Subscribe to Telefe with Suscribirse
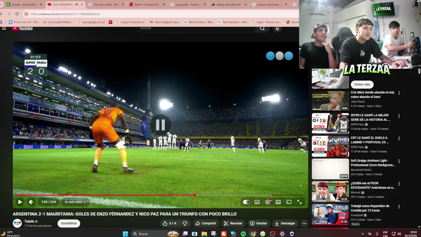This screenshot has height=237, width=421. 69,223
